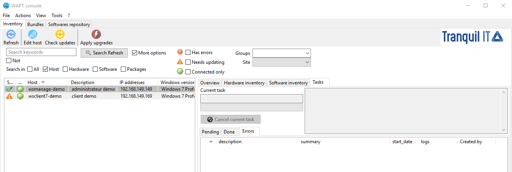The width and height of the screenshot is (512, 172).
Task: Click the Windows version column header
Action: (176, 82)
